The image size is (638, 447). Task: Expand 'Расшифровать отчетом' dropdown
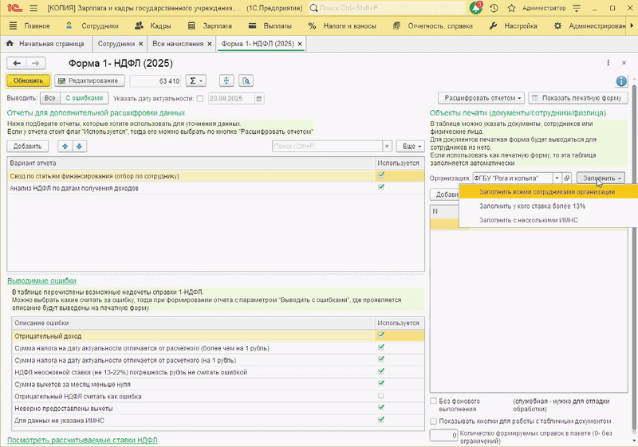[483, 98]
